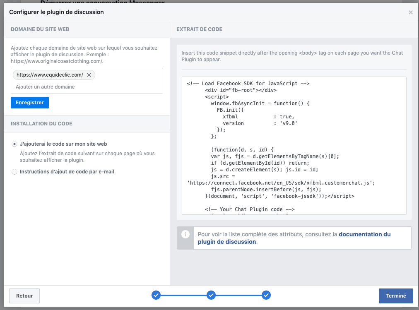The image size is (419, 310).
Task: Click the "Ajoutez chaque domaine" description text
Action: coord(84,55)
